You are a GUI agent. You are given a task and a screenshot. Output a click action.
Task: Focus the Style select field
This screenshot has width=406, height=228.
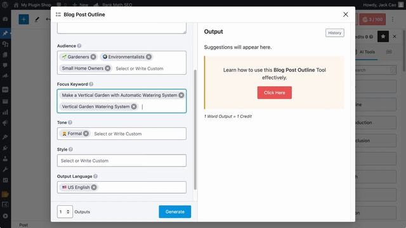point(121,160)
